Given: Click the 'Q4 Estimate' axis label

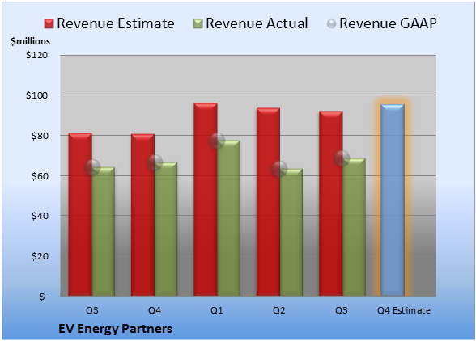Looking at the screenshot, I should (x=404, y=310).
